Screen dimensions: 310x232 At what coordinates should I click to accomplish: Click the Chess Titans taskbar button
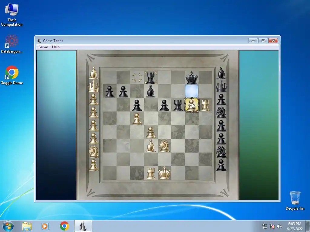83,226
